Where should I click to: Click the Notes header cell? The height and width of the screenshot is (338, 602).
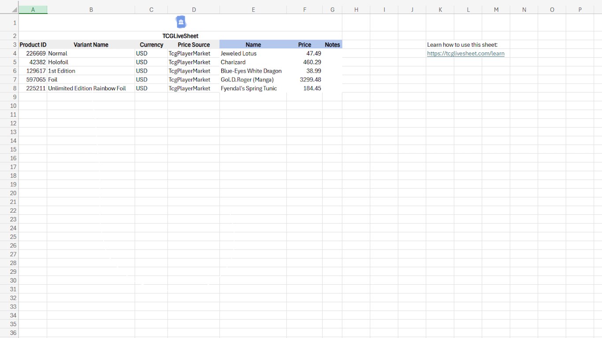332,44
